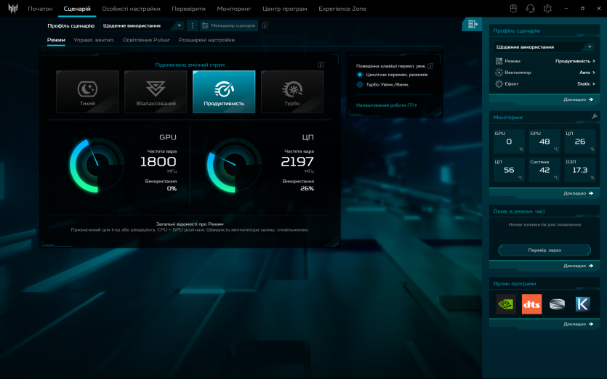Switch to Збалансований mode tile
This screenshot has height=379, width=607.
click(156, 92)
